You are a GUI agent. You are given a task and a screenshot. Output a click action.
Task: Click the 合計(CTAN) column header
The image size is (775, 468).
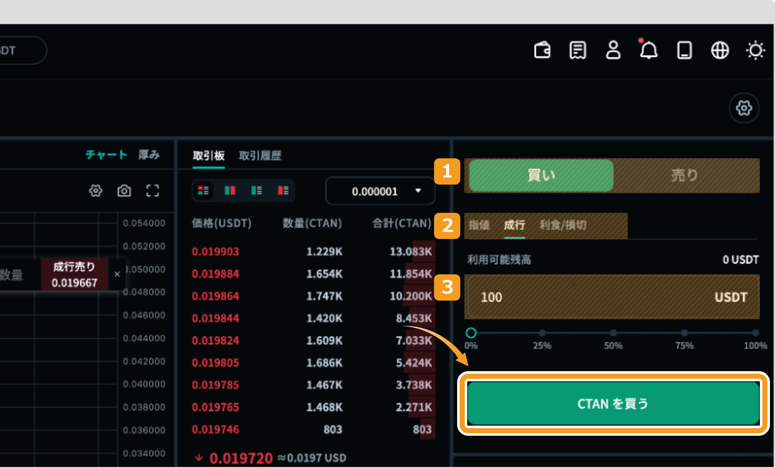(x=402, y=223)
